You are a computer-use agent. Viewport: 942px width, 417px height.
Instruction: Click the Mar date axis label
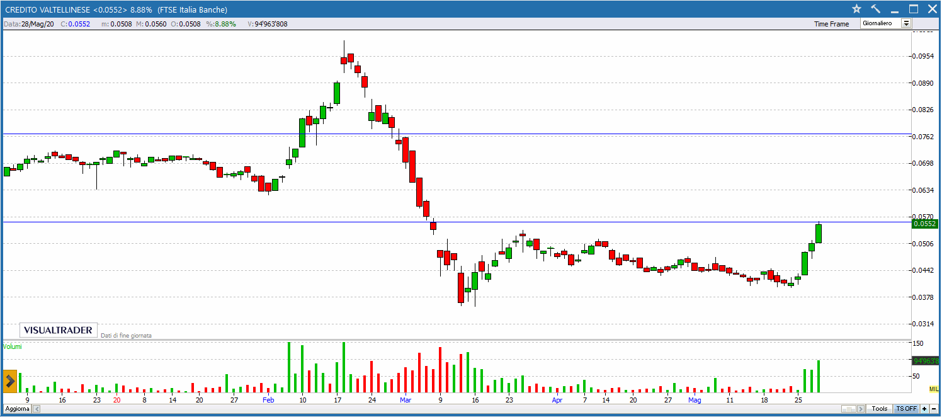tap(406, 400)
